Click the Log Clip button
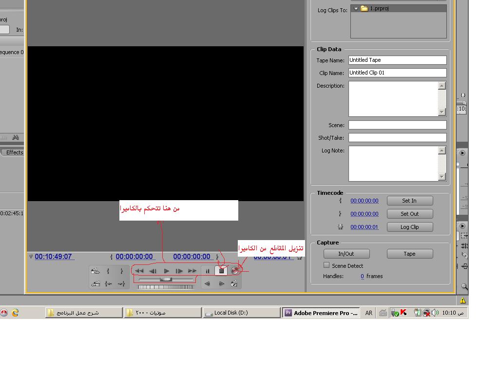Viewport: 499px width, 374px height. coord(409,227)
